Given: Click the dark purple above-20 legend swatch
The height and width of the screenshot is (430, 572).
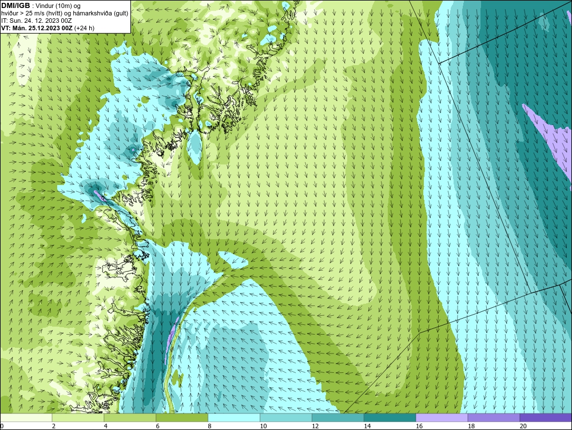Looking at the screenshot, I should pyautogui.click(x=546, y=417).
